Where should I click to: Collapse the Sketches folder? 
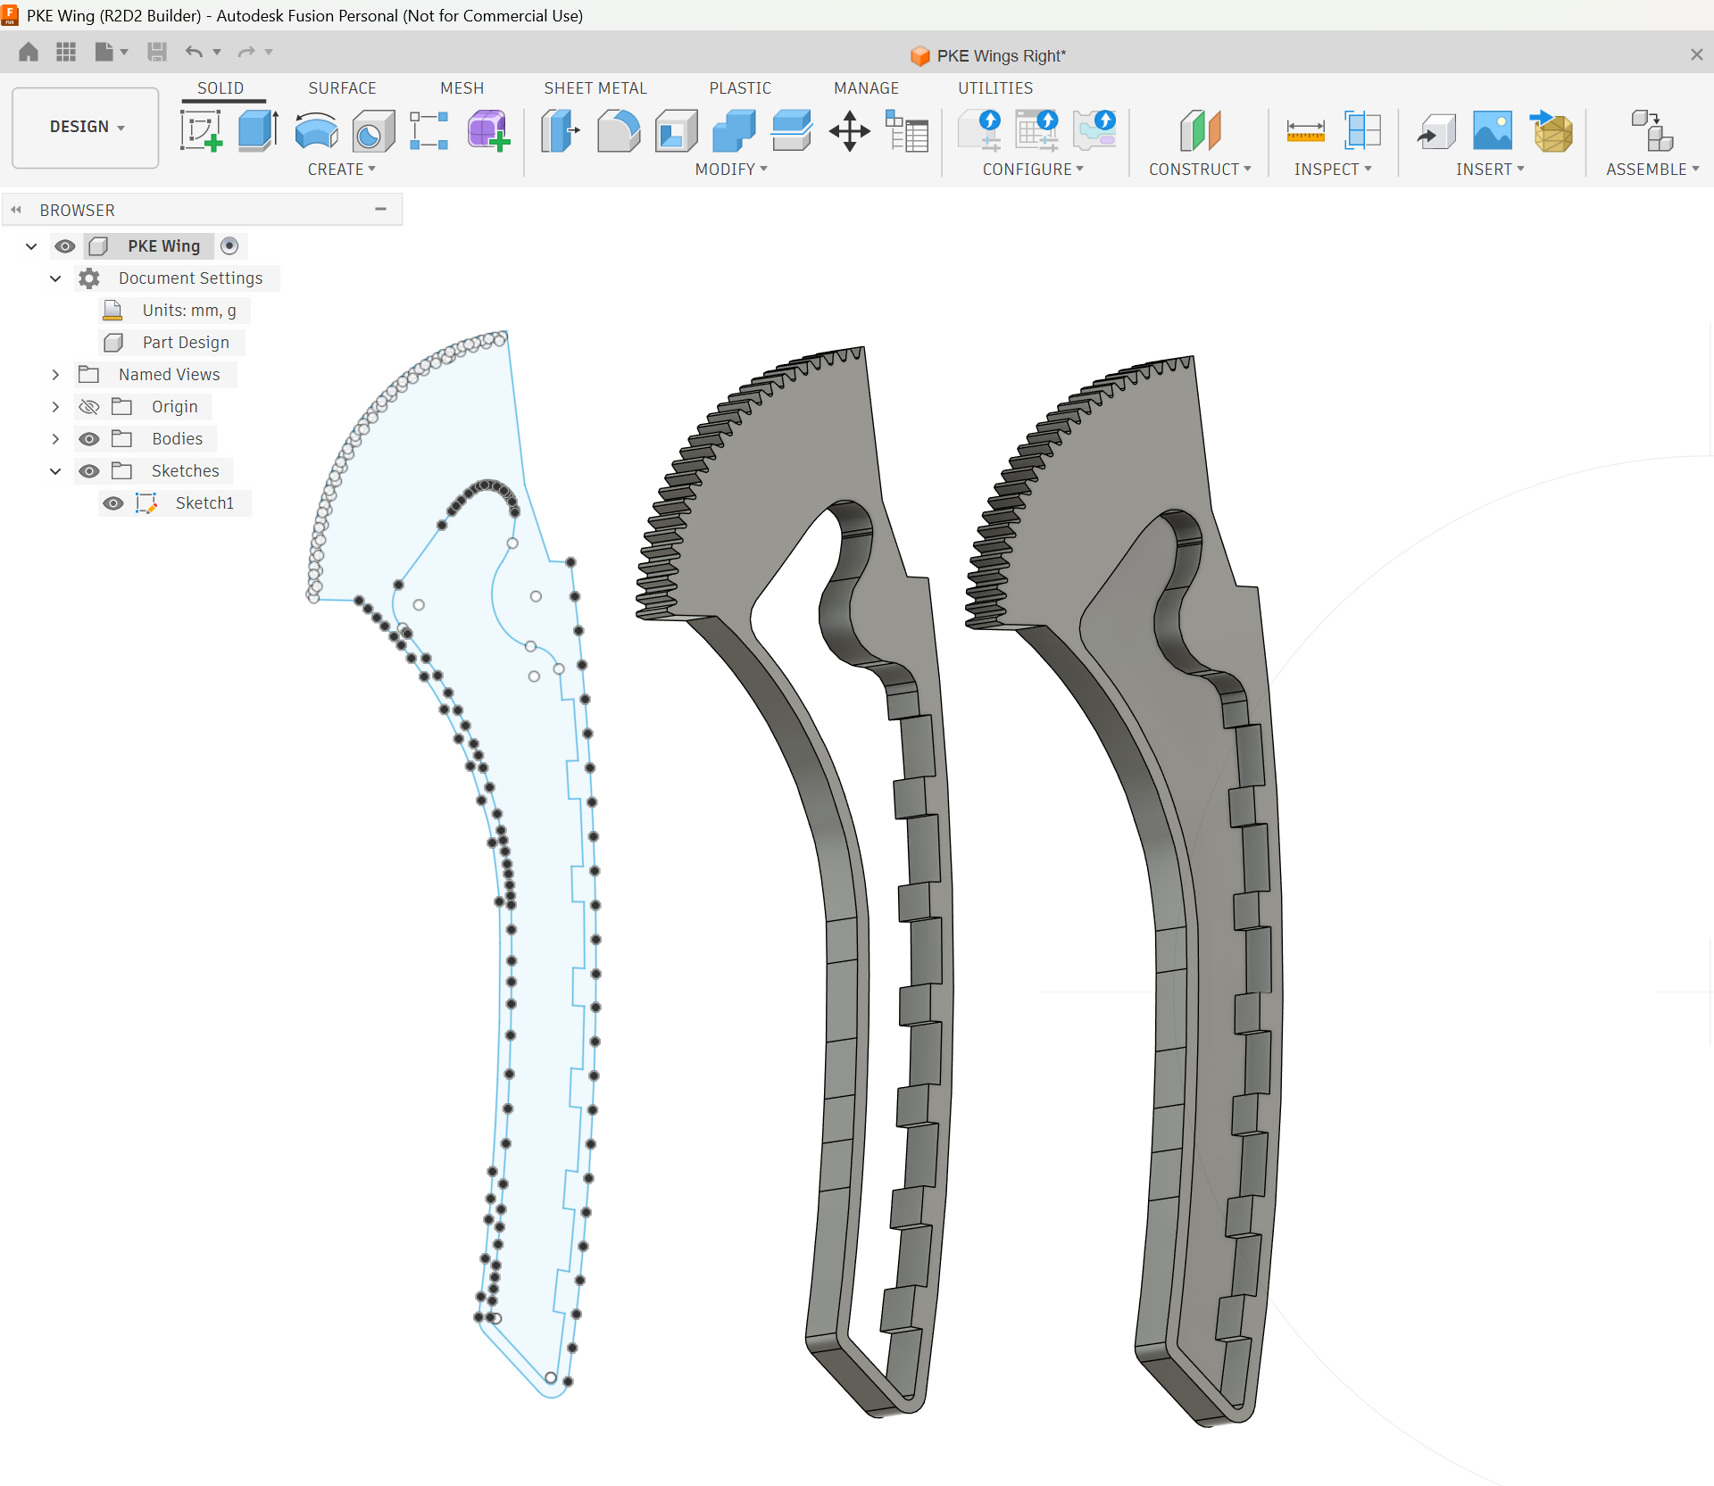(x=55, y=471)
